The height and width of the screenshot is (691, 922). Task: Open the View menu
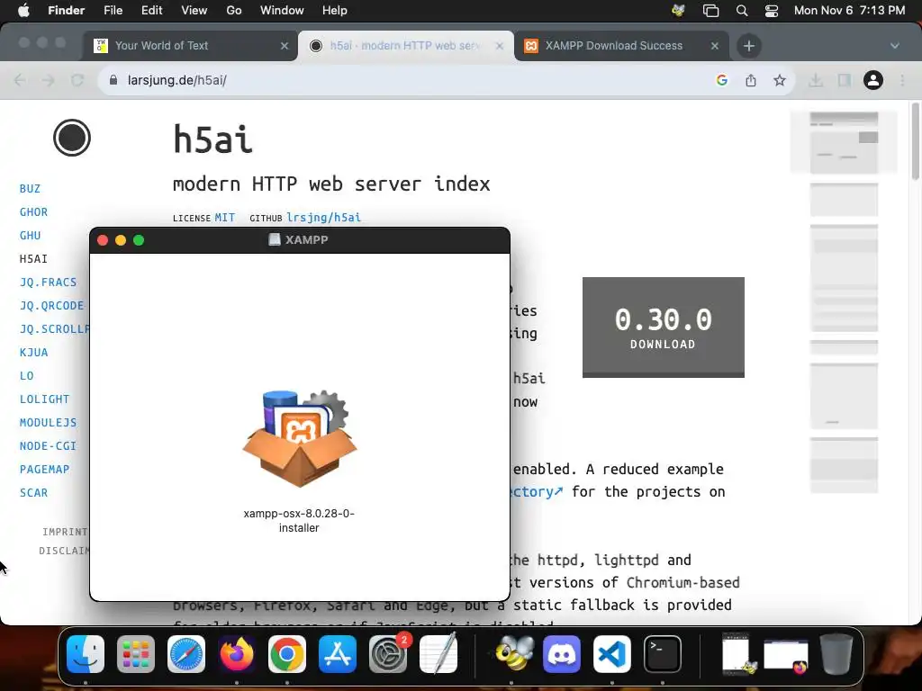[194, 11]
